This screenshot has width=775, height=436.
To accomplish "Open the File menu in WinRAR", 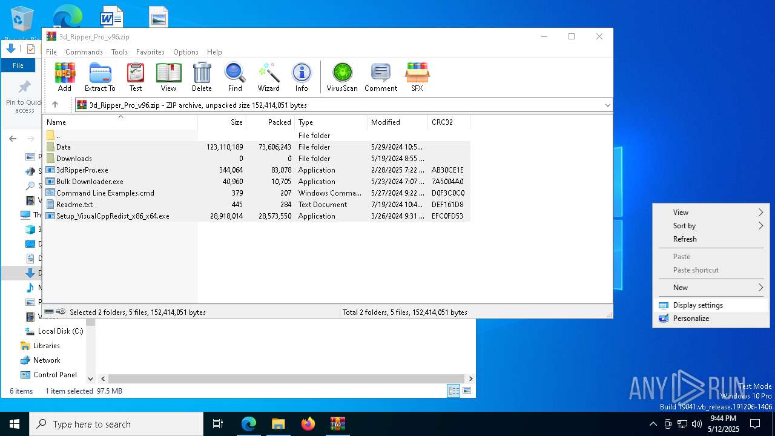I will (51, 52).
